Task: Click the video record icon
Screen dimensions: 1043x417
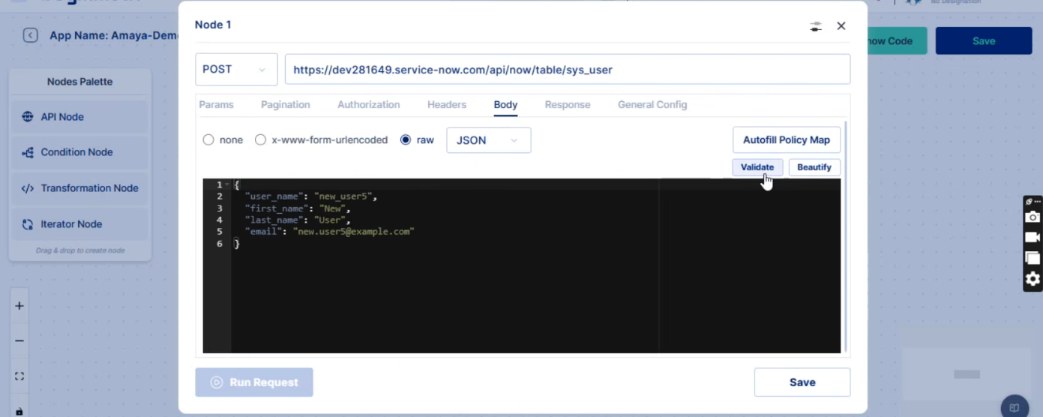Action: tap(1033, 237)
